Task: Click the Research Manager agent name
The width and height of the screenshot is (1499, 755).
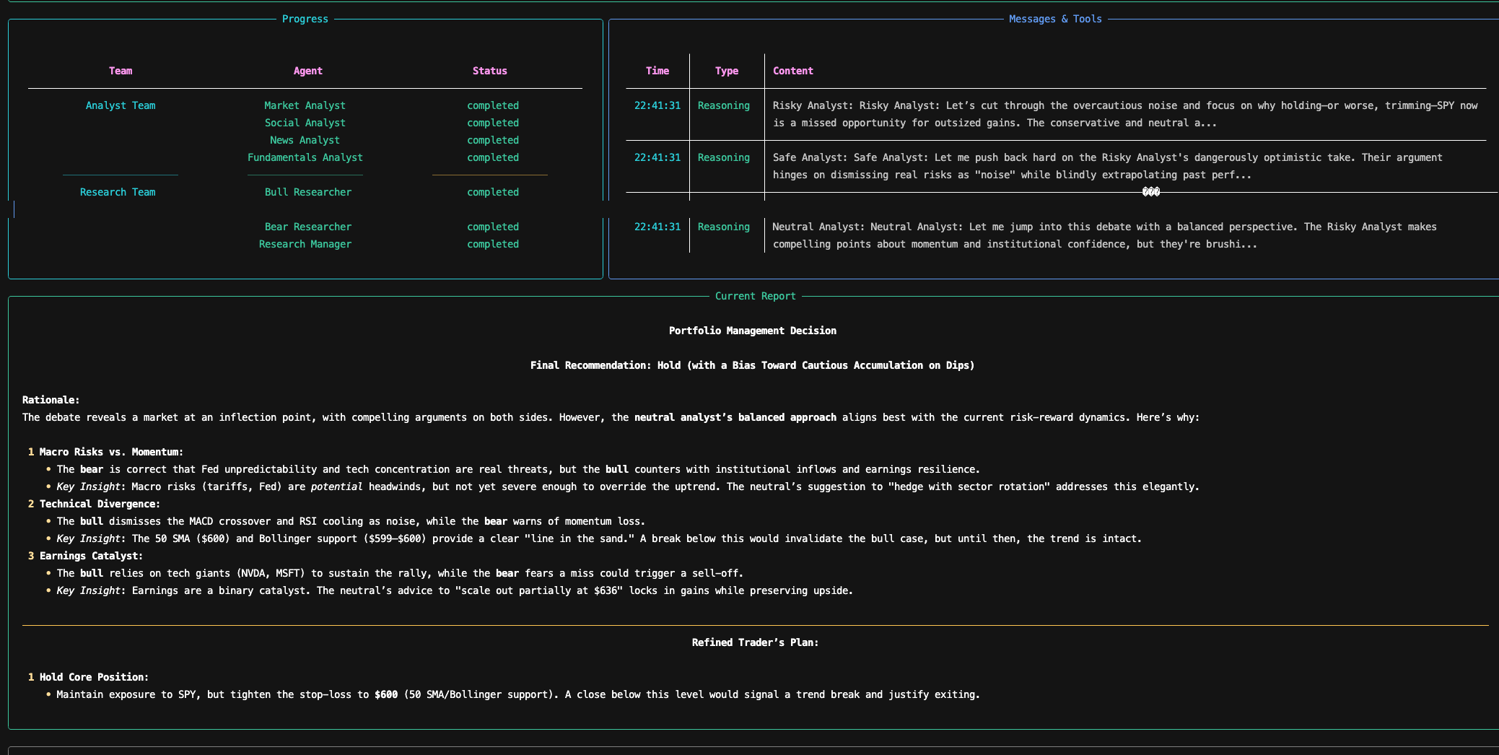Action: tap(305, 244)
